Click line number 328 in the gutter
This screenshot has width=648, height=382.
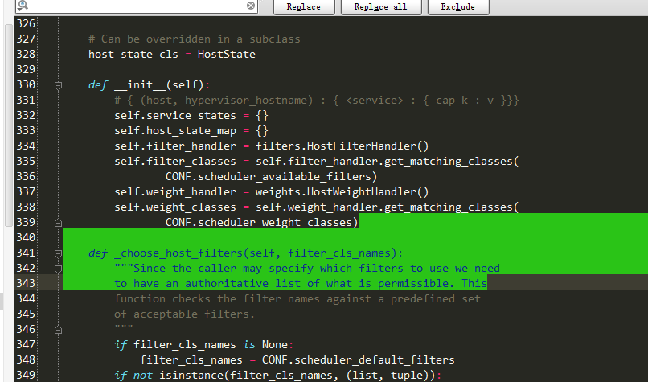click(x=26, y=54)
